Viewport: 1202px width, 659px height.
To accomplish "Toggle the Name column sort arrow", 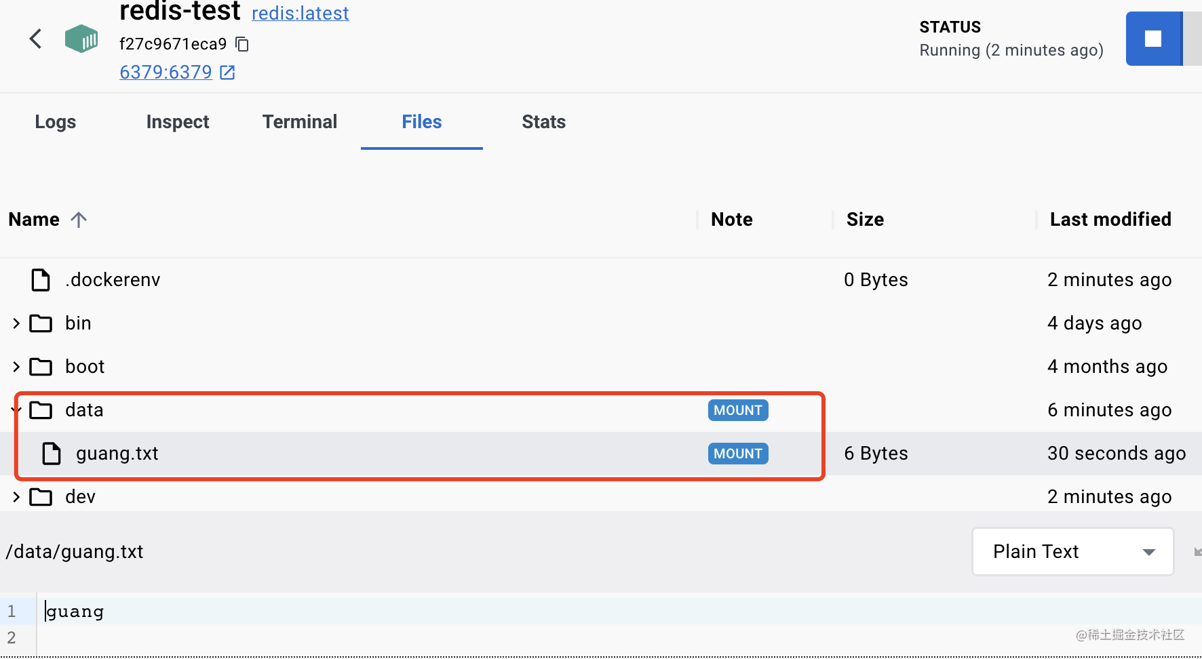I will [79, 220].
